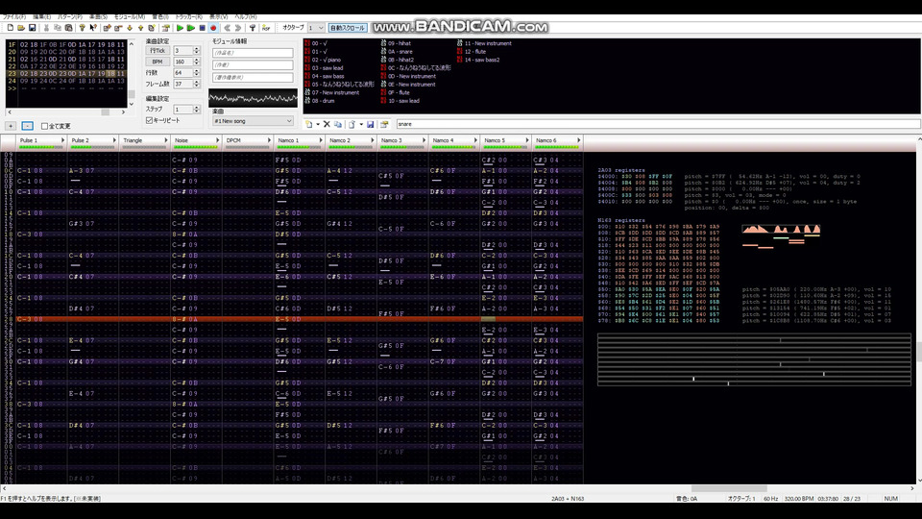922x519 pixels.
Task: Click the instrument name field 'snare'
Action: [x=658, y=124]
